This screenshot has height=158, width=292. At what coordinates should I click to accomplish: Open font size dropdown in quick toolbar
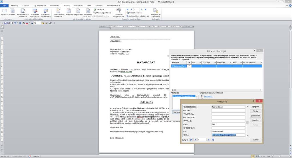40,23
